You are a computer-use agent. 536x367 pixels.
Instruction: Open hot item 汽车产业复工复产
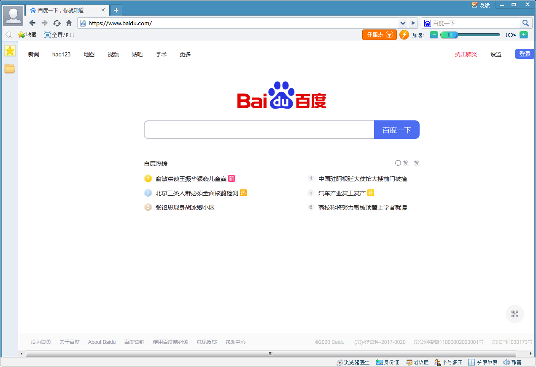click(x=342, y=193)
